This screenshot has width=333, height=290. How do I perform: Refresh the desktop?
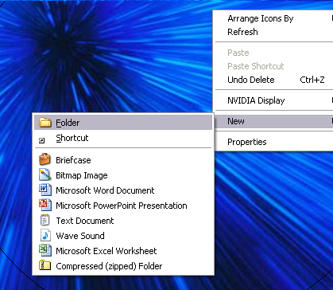coord(274,32)
